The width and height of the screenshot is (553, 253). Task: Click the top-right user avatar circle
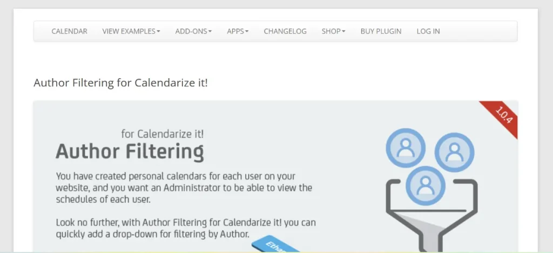[x=454, y=152]
